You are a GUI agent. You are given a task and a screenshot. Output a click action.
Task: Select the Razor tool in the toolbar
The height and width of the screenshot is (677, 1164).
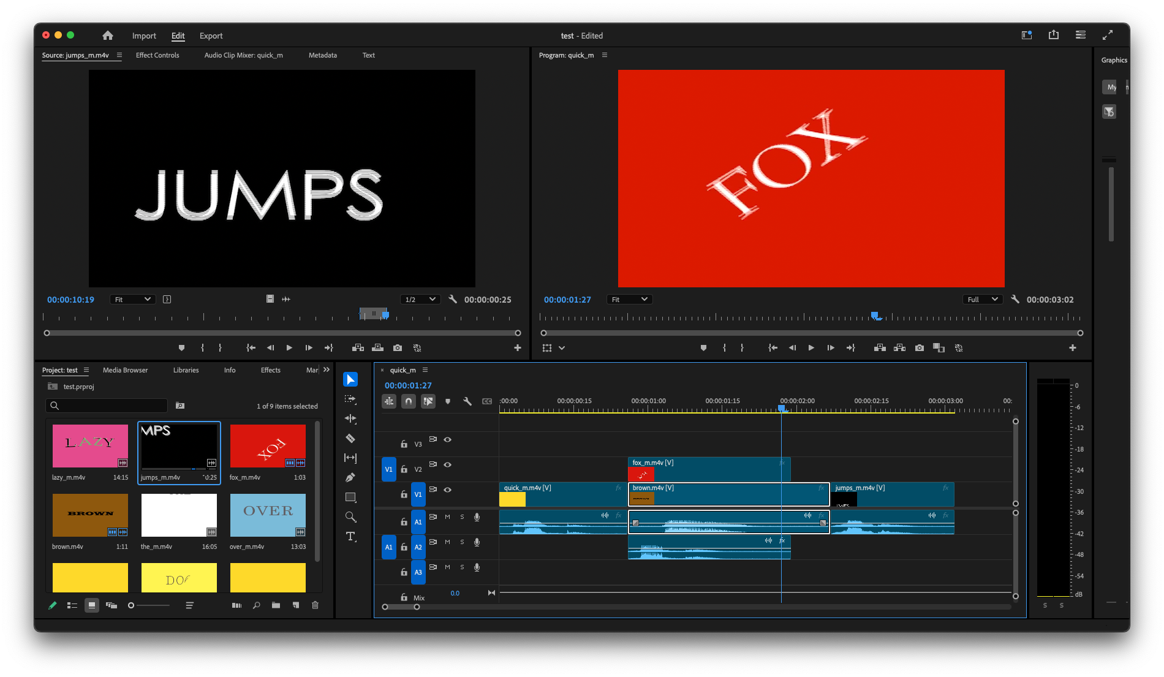[350, 439]
